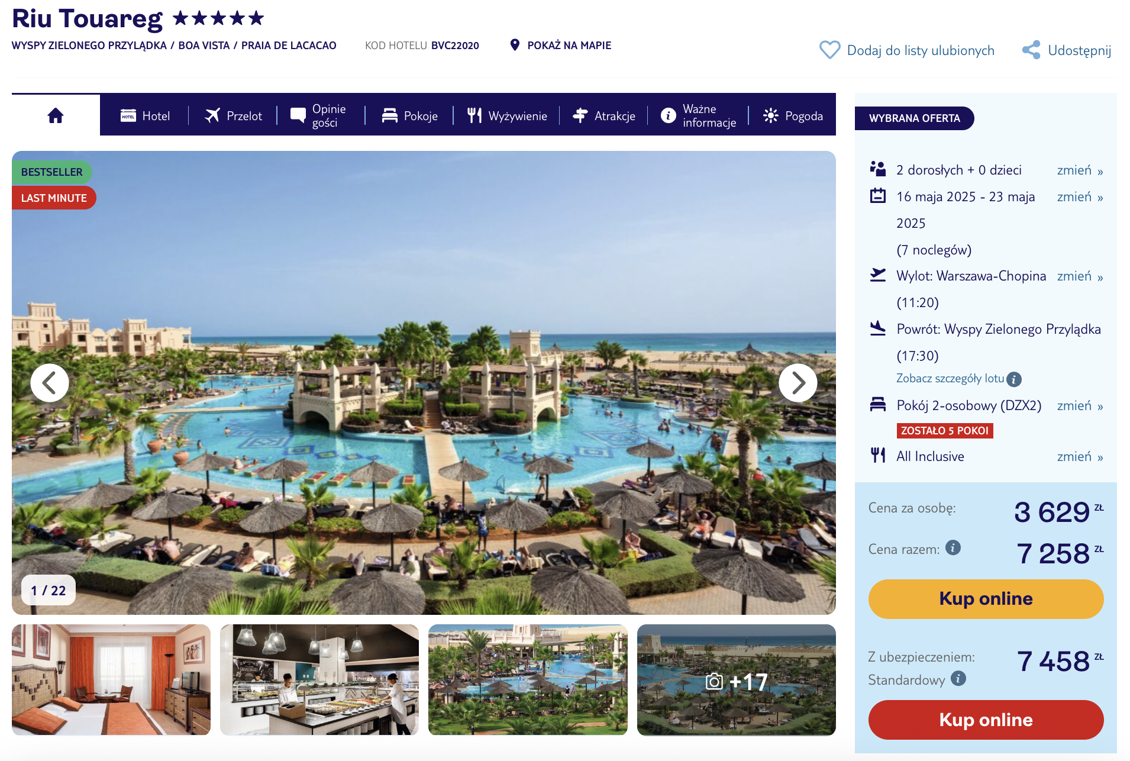
Task: Click red Kup online with insurance
Action: [x=986, y=720]
